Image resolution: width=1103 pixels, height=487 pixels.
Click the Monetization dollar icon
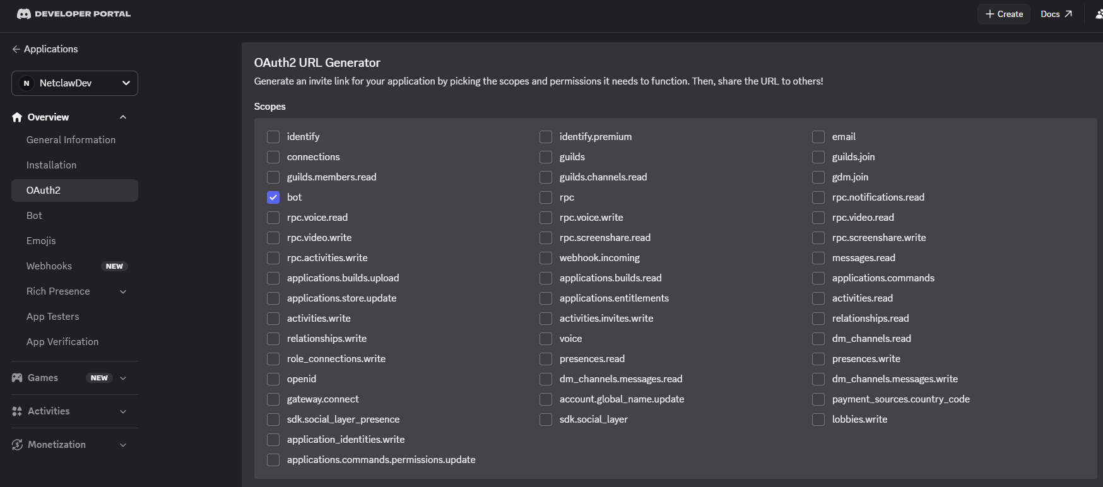pyautogui.click(x=17, y=445)
